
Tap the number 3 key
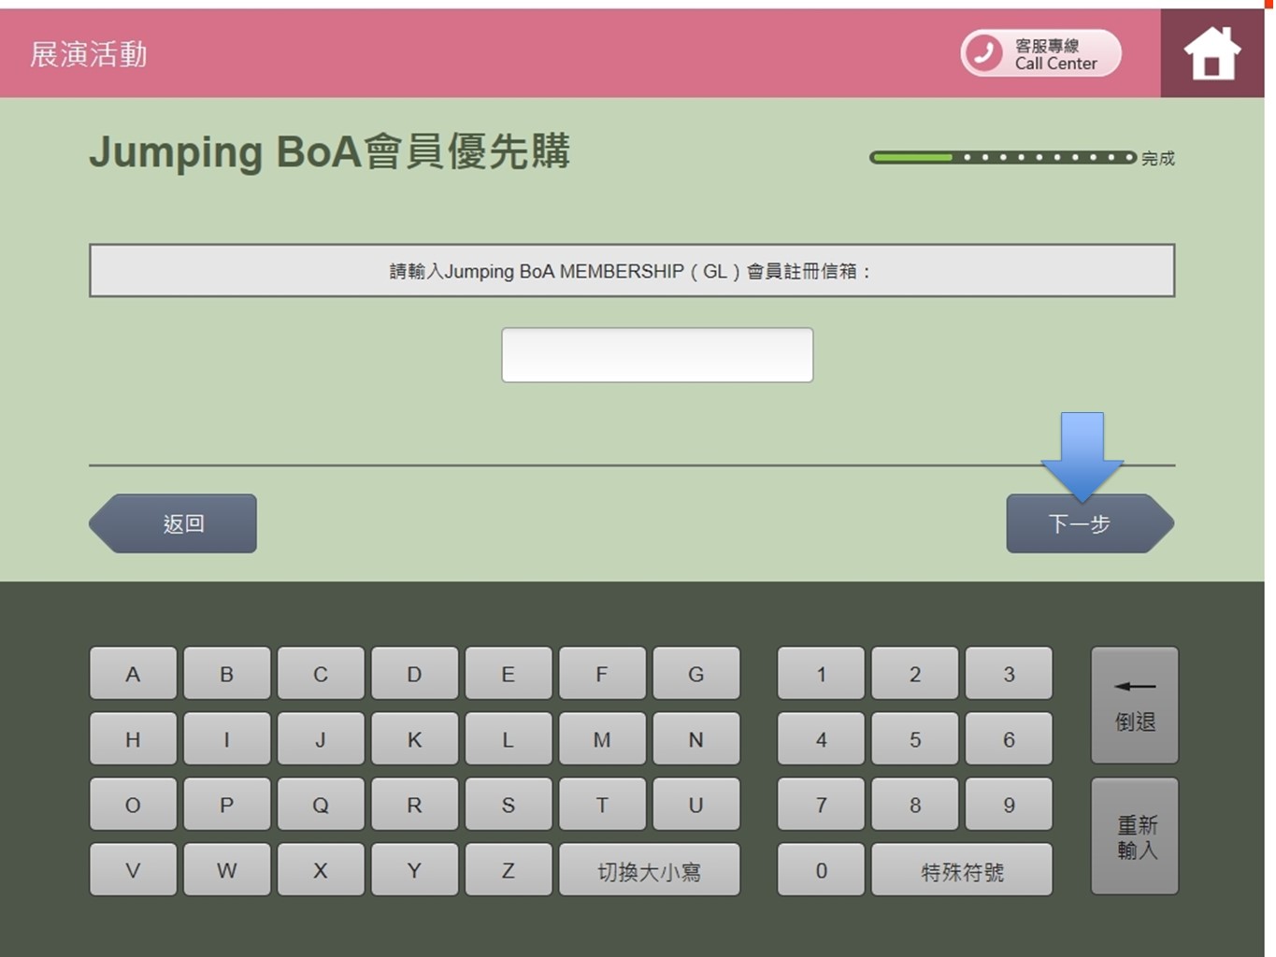[1009, 674]
